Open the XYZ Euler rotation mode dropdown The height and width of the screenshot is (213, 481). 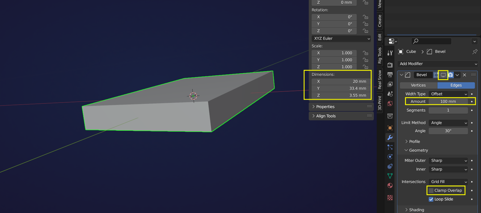pyautogui.click(x=341, y=38)
